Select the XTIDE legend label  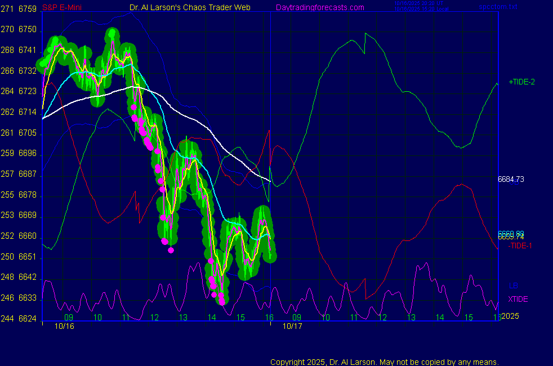(518, 299)
